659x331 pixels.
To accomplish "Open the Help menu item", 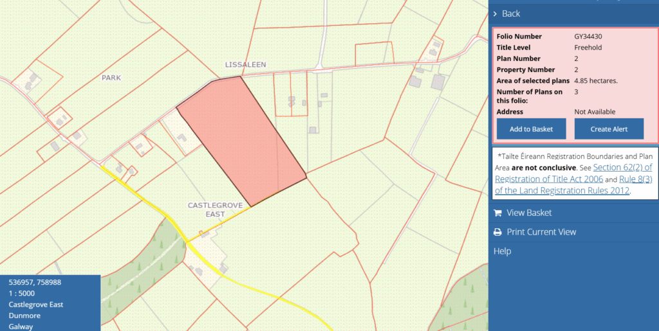I will tap(502, 251).
